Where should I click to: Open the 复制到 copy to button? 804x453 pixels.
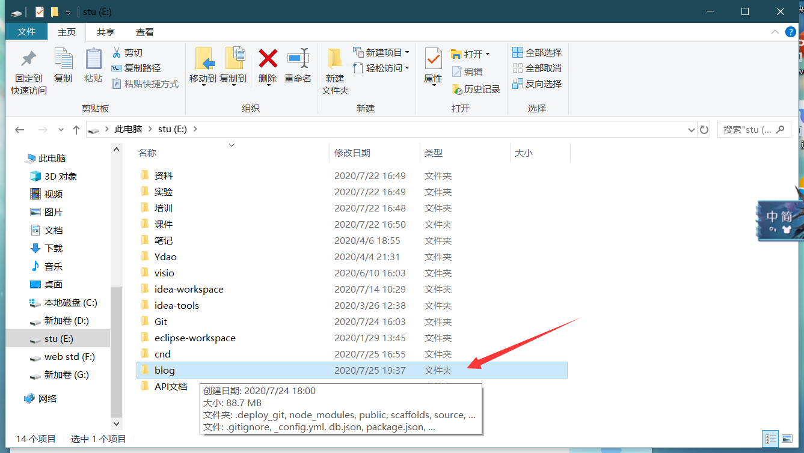coord(233,67)
